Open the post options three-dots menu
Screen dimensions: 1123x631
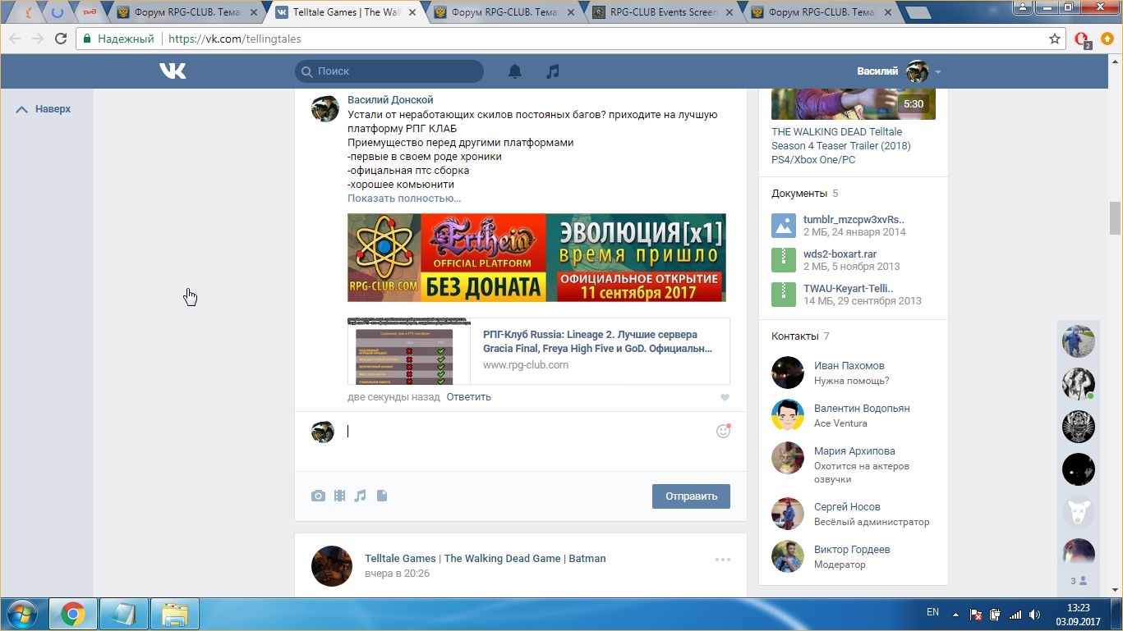(x=723, y=560)
